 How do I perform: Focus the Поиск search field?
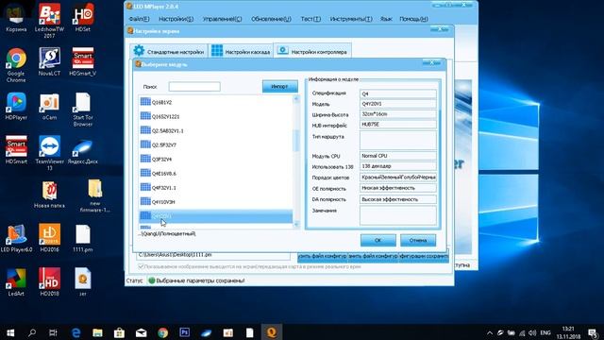coord(194,87)
